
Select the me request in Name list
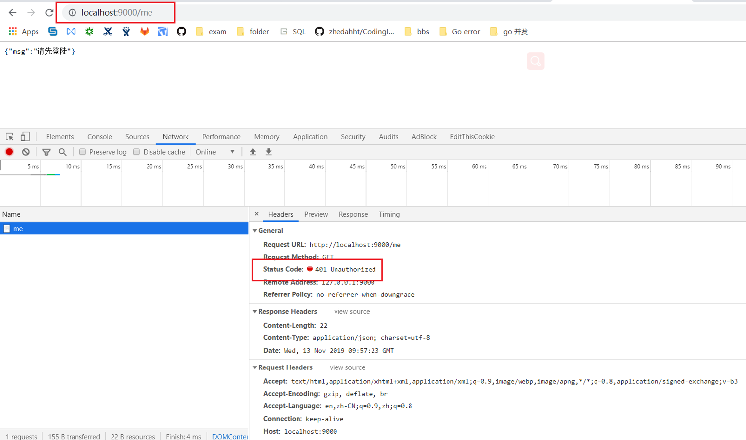pyautogui.click(x=18, y=228)
